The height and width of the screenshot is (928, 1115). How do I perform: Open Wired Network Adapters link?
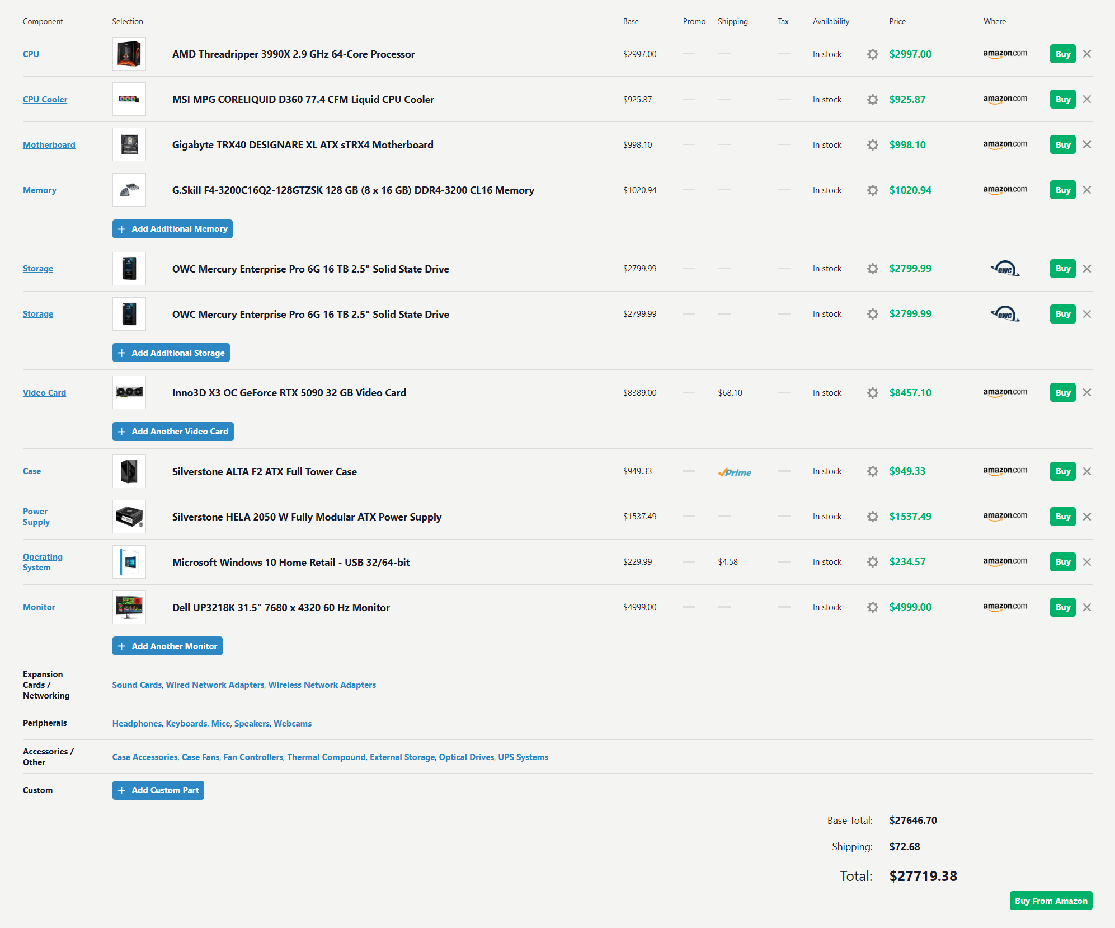pos(215,685)
